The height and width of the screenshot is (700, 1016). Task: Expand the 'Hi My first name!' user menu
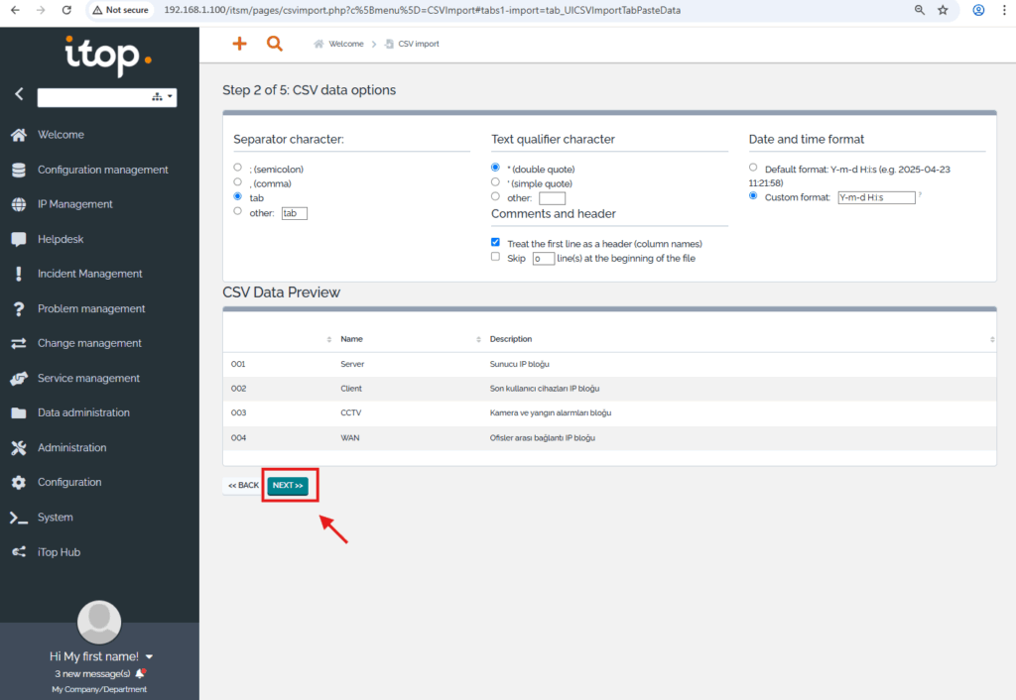pos(149,656)
